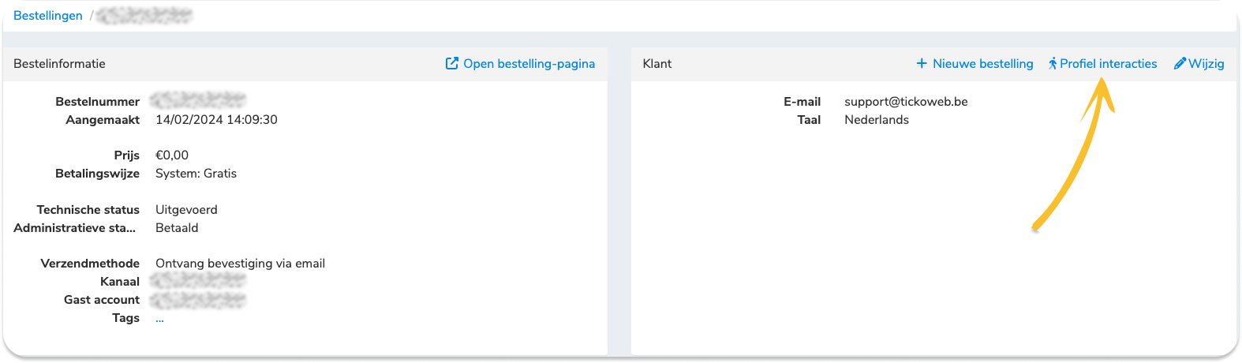Start a Nieuwe bestelling for this customer
Image resolution: width=1242 pixels, height=363 pixels.
pyautogui.click(x=982, y=64)
